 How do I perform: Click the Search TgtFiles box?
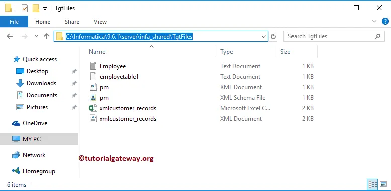[334, 36]
